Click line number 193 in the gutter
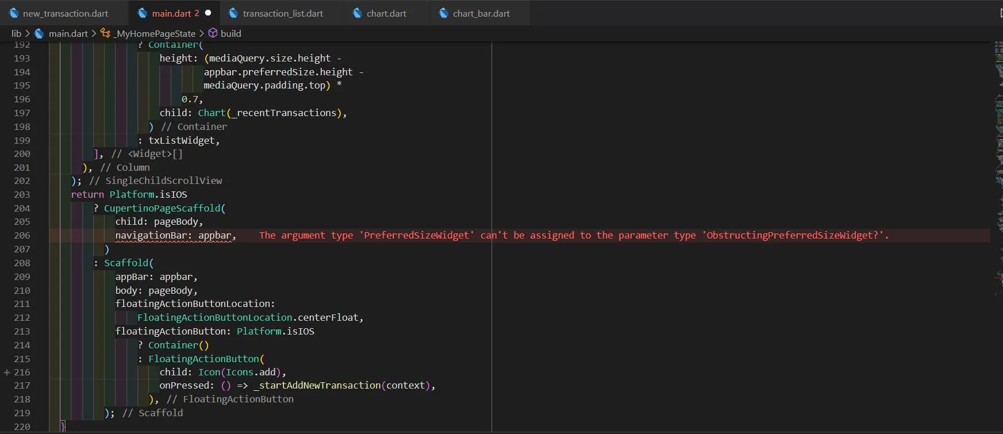The image size is (1003, 434). click(22, 58)
